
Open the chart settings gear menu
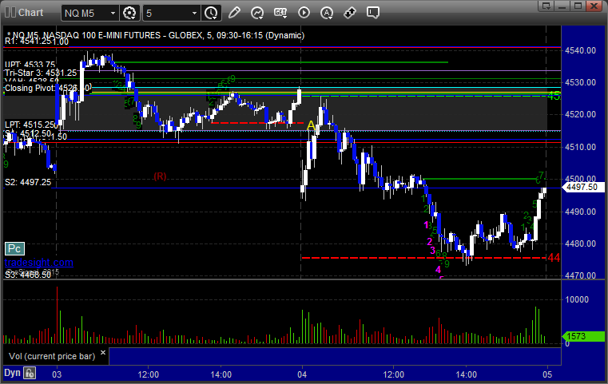129,14
